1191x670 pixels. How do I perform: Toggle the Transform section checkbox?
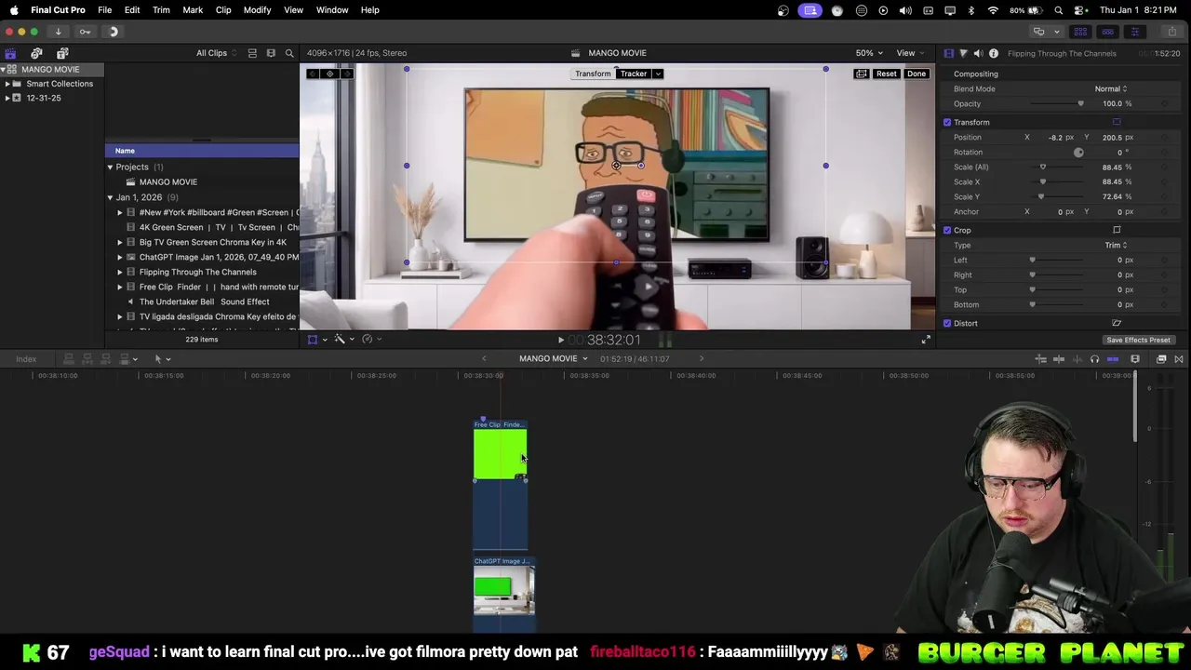point(947,122)
